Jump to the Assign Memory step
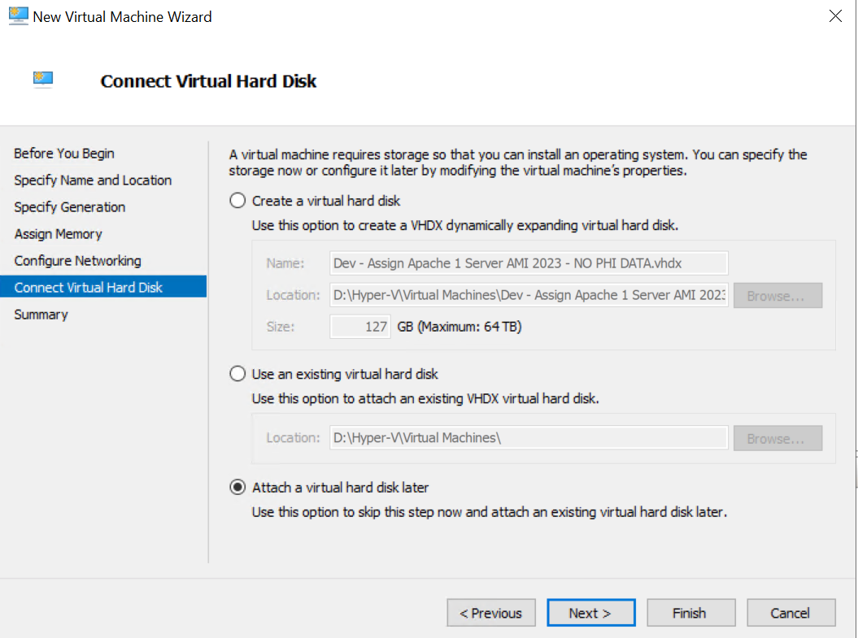 pos(58,234)
